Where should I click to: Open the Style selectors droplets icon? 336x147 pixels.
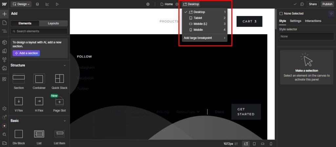click(x=4, y=59)
